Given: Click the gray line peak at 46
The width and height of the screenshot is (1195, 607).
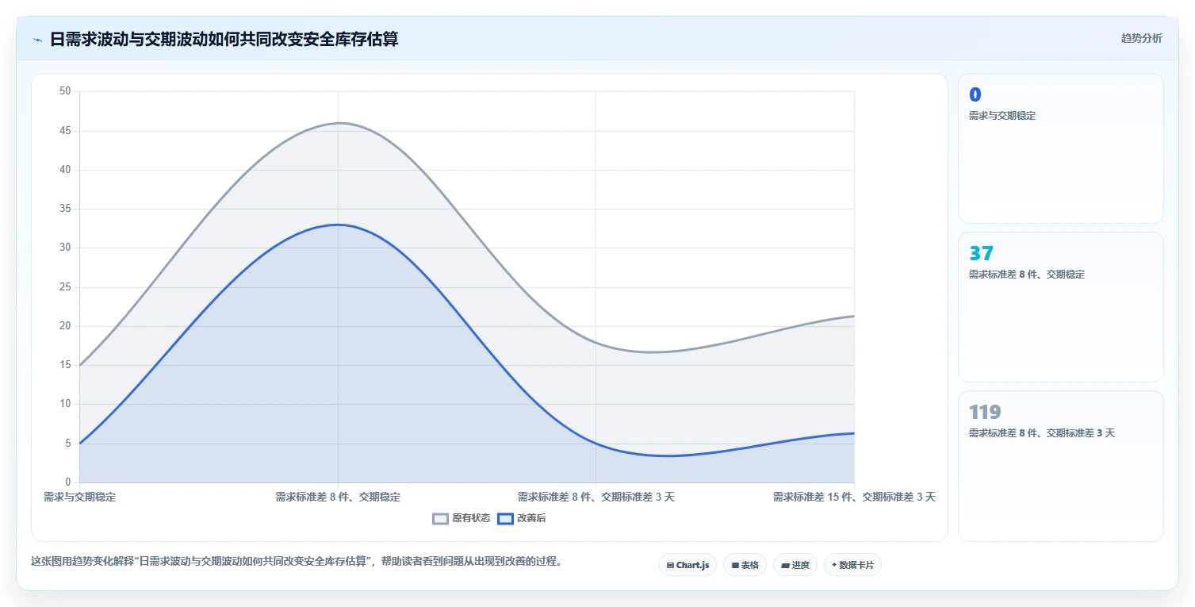Looking at the screenshot, I should (x=338, y=123).
